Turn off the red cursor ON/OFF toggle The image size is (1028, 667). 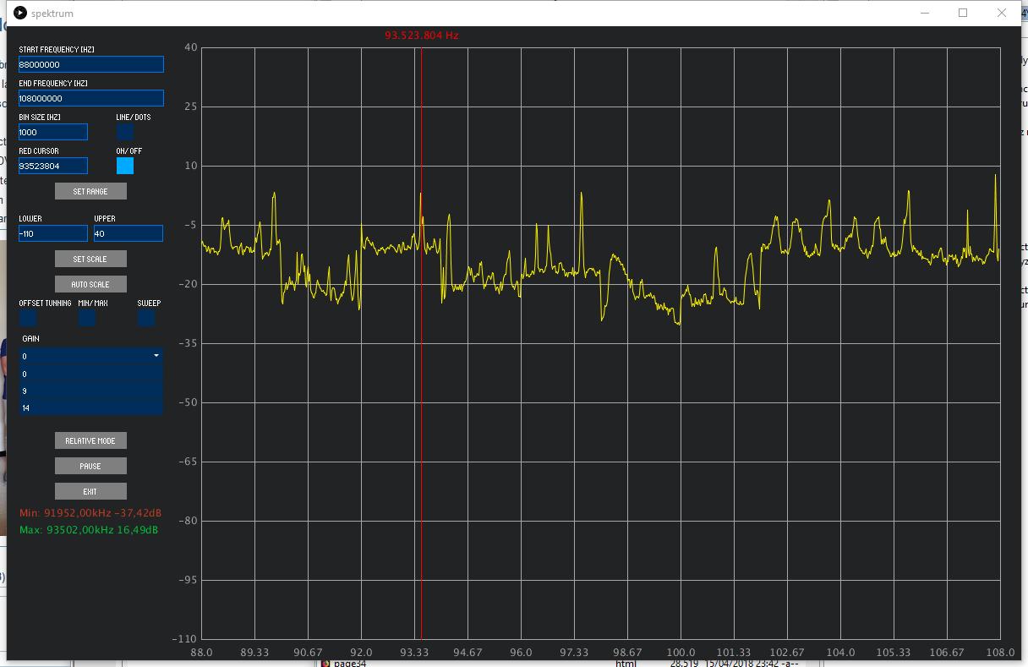click(124, 166)
